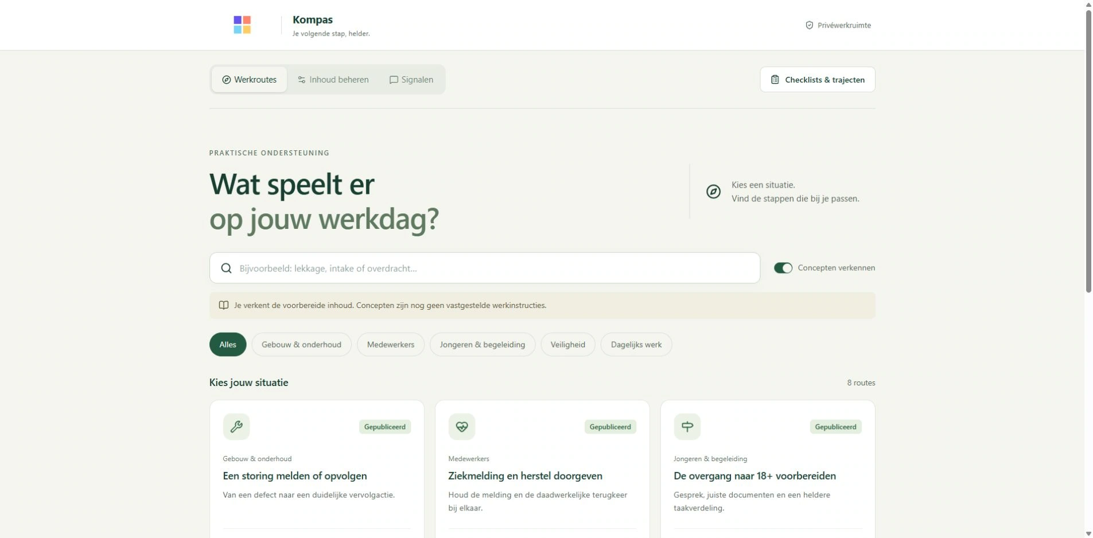Click the signpost icon on the 18+ card
Screen dimensions: 1093x538
click(687, 427)
